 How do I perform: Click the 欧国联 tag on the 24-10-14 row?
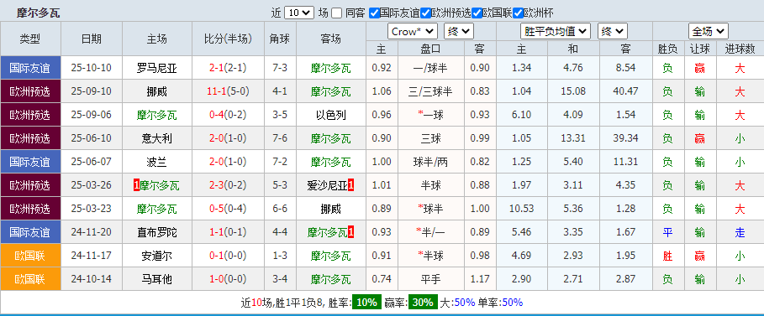[x=31, y=279]
